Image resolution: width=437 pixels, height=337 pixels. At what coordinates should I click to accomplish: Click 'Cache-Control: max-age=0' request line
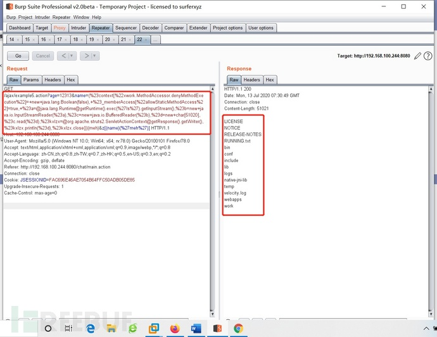pyautogui.click(x=30, y=193)
